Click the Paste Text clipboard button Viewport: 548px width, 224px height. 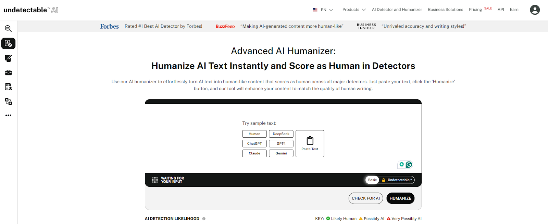310,143
